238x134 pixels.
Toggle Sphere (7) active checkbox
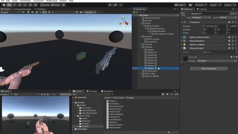coord(189,14)
